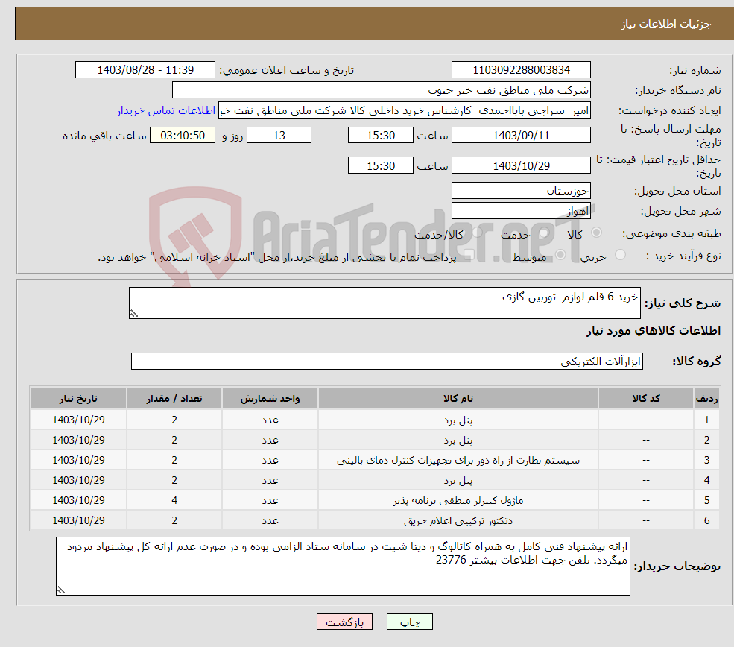The image size is (734, 647).
Task: Click the جزئیات اطلاعات نیاز page header
Action: (x=665, y=24)
